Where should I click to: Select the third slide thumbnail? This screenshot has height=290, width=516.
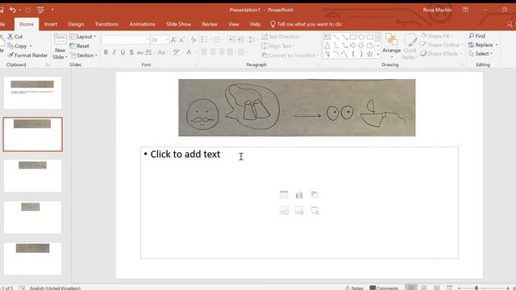coord(32,176)
